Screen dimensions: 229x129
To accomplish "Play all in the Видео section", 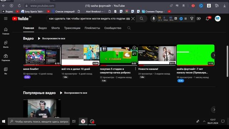I will (52, 38).
